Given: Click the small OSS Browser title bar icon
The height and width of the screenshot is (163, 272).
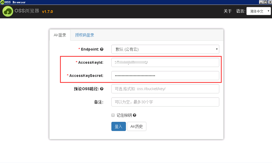Looking at the screenshot, I should pos(2,2).
